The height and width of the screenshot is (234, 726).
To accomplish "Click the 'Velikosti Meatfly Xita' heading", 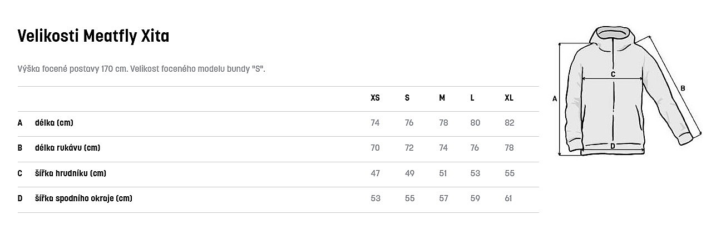I will [93, 37].
